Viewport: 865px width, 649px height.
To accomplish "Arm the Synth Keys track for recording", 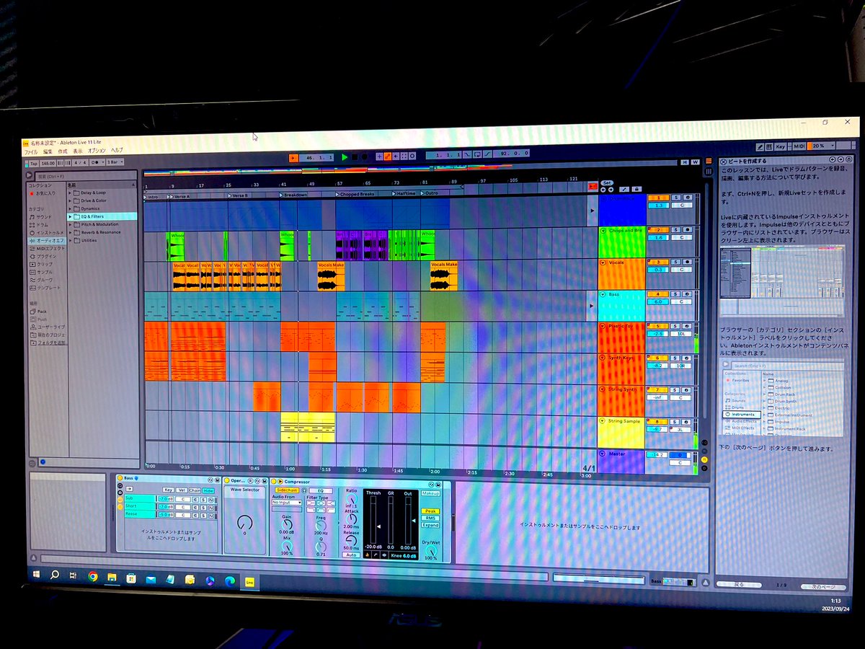I will [688, 358].
